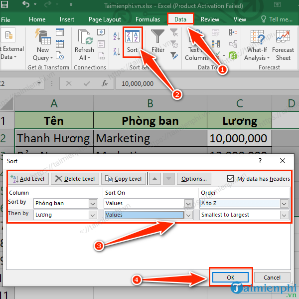Click the Undo arrow icon

coord(25,4)
